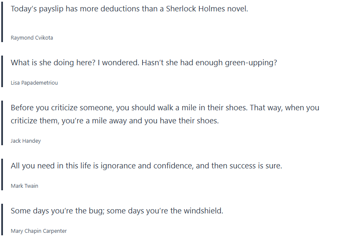Select the payslip deductions quote text
339x237 pixels.
(129, 9)
